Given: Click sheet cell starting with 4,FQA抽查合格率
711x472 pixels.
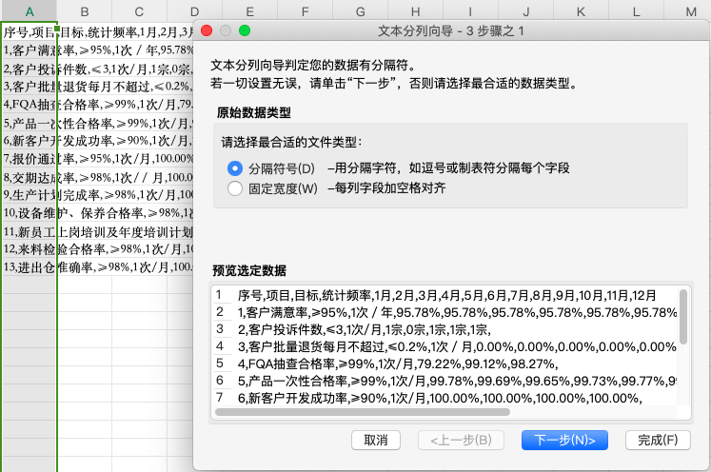Looking at the screenshot, I should click(x=29, y=105).
